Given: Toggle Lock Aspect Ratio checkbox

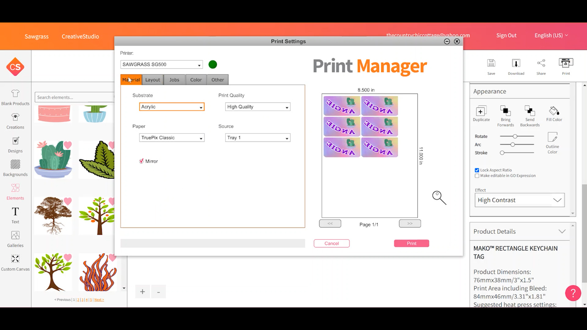Looking at the screenshot, I should tap(477, 170).
